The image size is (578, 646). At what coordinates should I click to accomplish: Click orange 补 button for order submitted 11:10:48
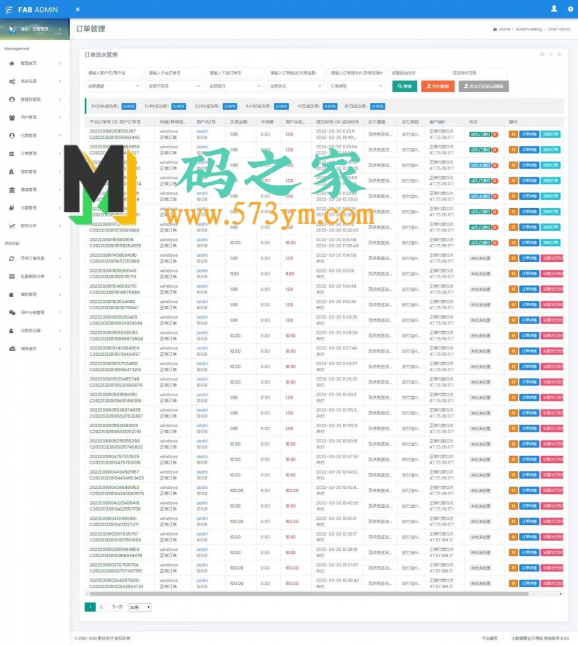click(513, 289)
